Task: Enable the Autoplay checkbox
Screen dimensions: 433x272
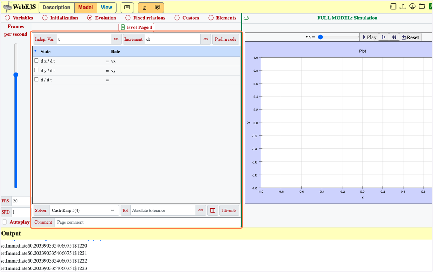Action: point(4,222)
